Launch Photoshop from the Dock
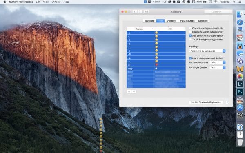245x153 pixels. tap(240, 92)
